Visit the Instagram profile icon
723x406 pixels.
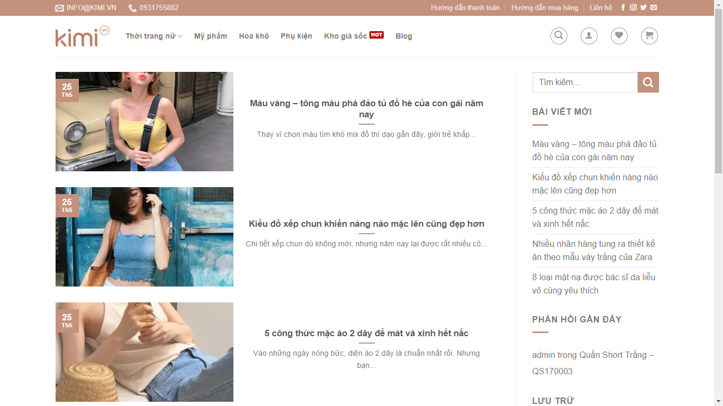click(x=633, y=7)
